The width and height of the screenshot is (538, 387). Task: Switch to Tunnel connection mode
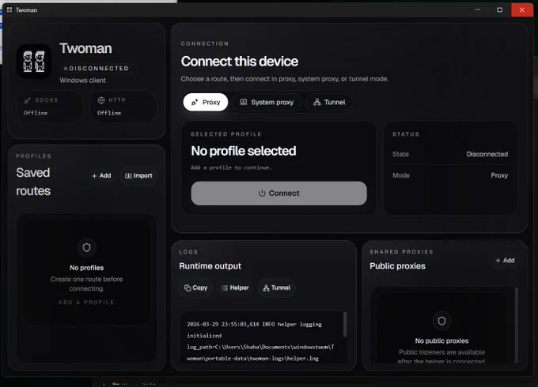coord(329,102)
